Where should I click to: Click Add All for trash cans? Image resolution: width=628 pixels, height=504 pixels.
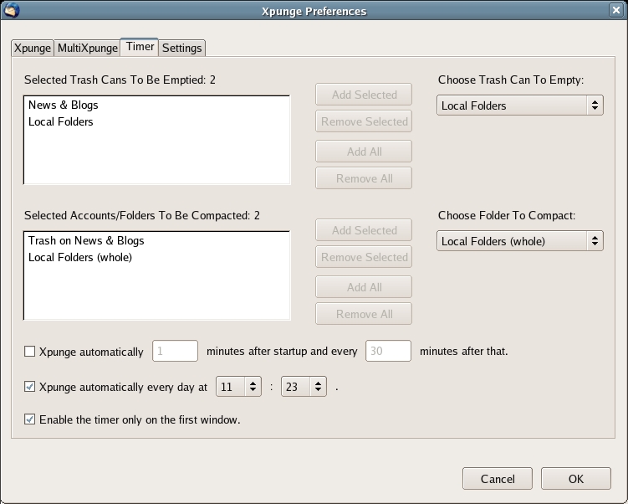point(364,152)
